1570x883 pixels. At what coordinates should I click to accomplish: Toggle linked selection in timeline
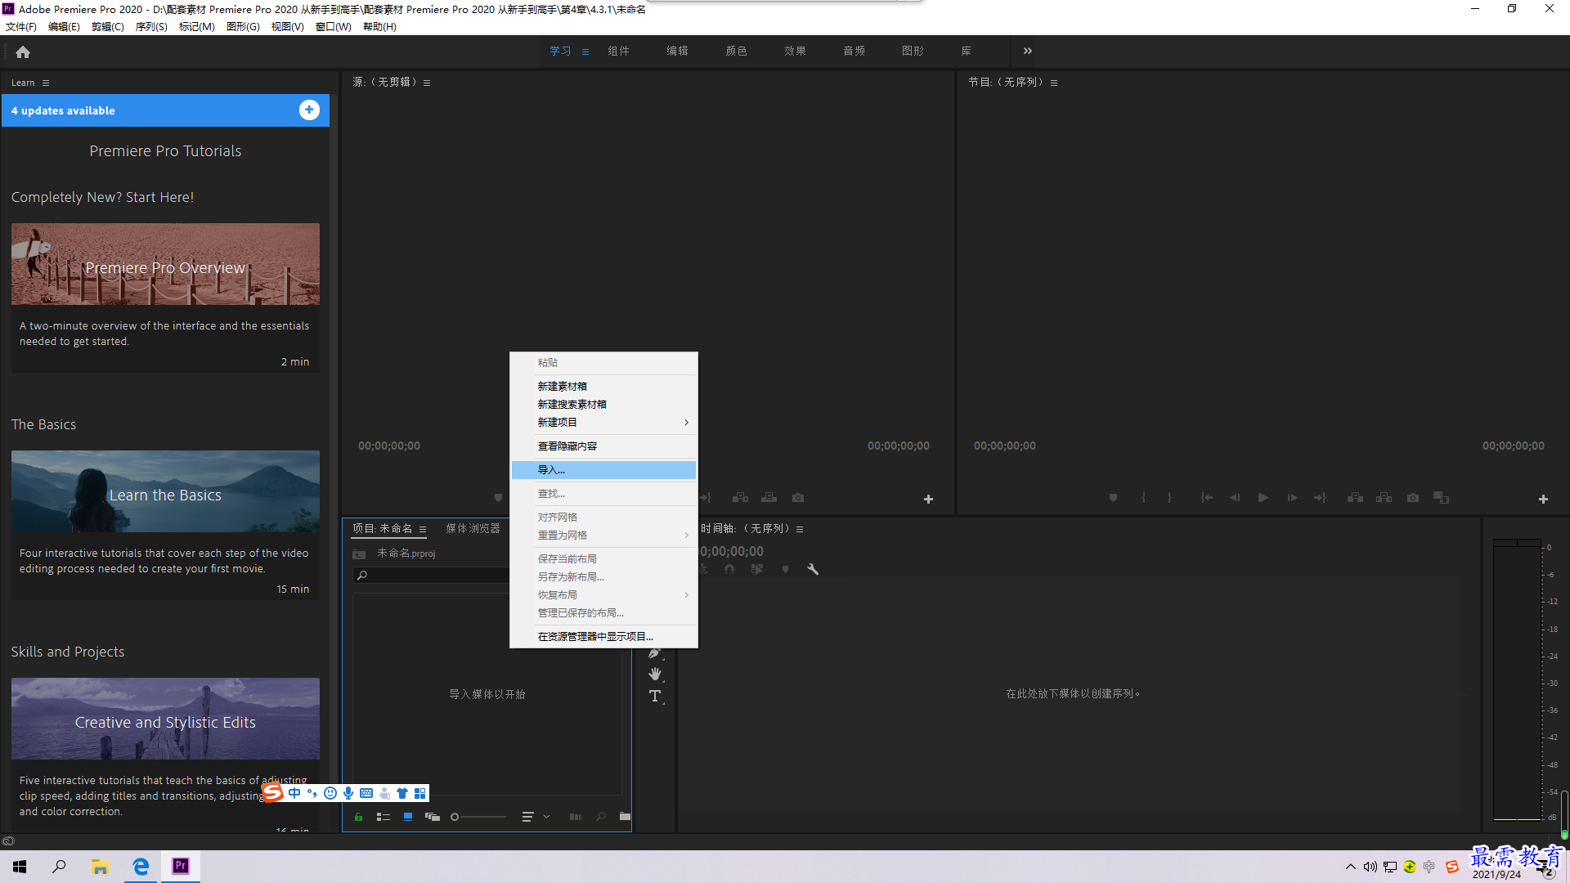(757, 569)
